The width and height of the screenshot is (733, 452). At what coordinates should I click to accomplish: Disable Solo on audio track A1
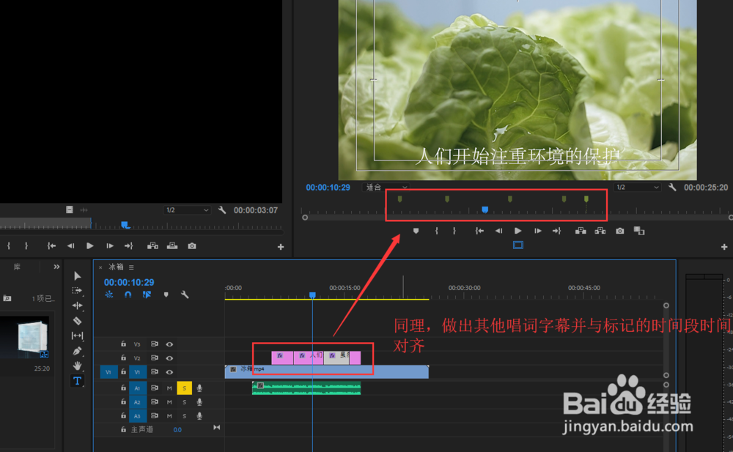185,388
